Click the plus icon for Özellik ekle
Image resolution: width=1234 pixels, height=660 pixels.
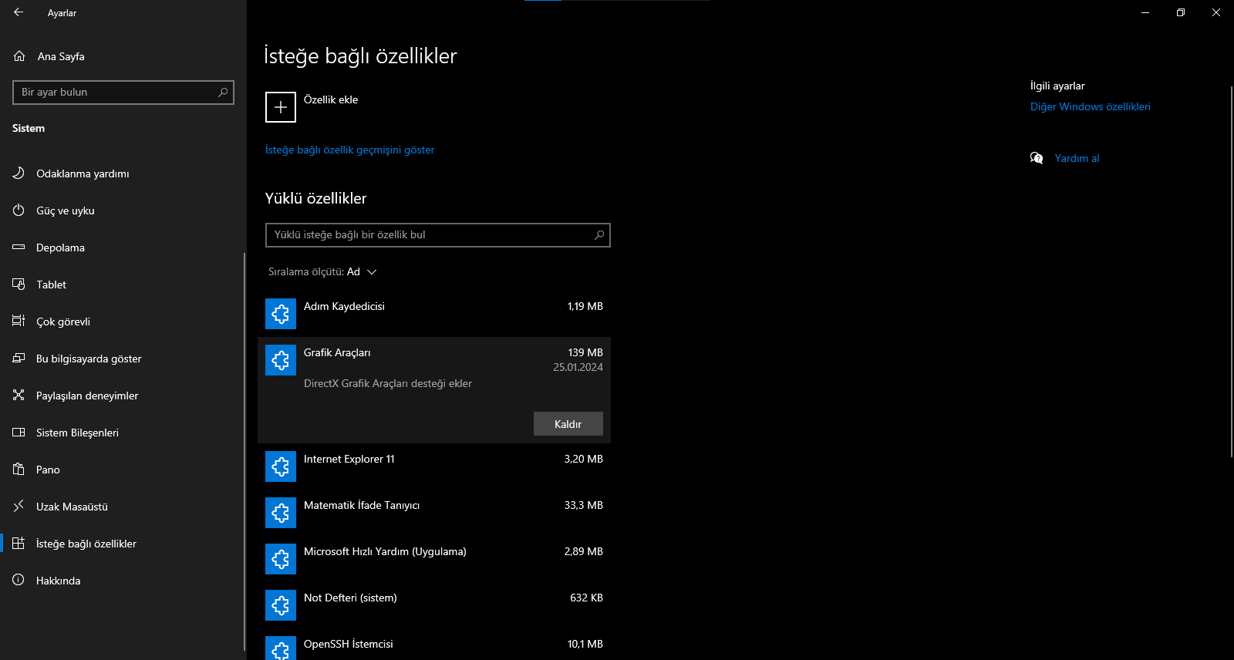pyautogui.click(x=281, y=107)
